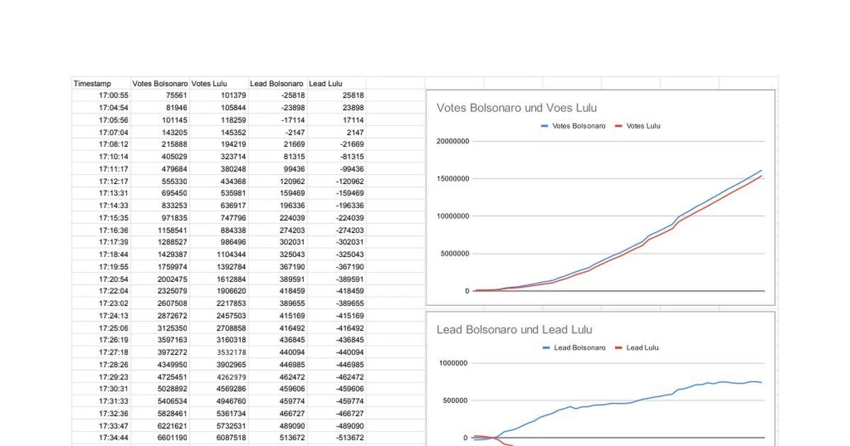
Task: Select the cell with value 81946
Action: tap(160, 108)
